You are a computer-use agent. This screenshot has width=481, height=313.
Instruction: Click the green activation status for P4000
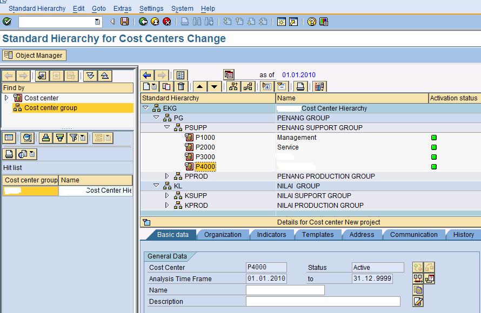(x=433, y=167)
